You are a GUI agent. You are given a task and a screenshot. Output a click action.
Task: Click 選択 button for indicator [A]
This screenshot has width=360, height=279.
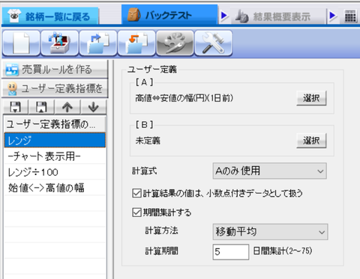coord(311,98)
